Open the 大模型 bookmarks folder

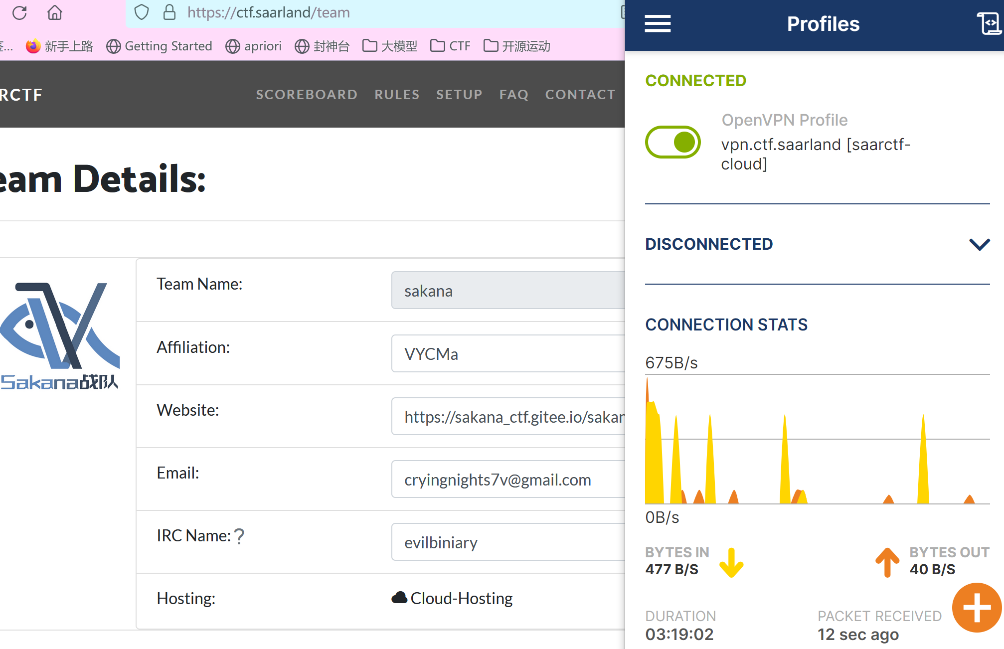click(x=390, y=46)
